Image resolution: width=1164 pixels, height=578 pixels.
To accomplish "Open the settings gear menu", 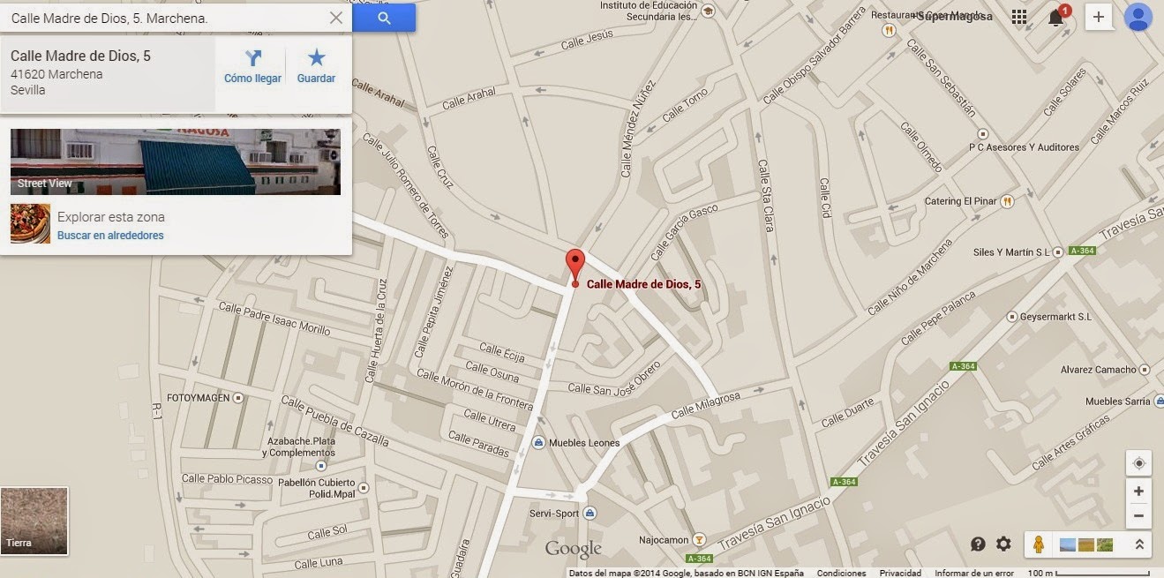I will tap(1003, 544).
